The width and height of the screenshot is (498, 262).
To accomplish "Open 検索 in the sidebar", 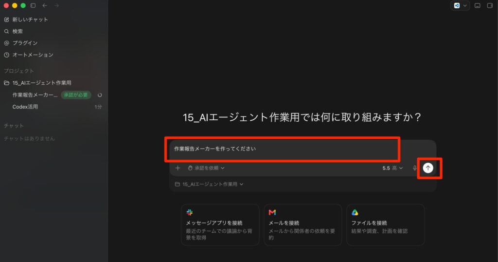I will pos(13,31).
